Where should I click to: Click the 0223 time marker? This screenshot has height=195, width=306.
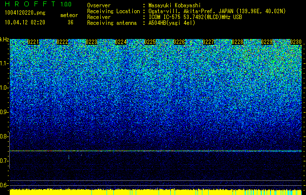91,42
